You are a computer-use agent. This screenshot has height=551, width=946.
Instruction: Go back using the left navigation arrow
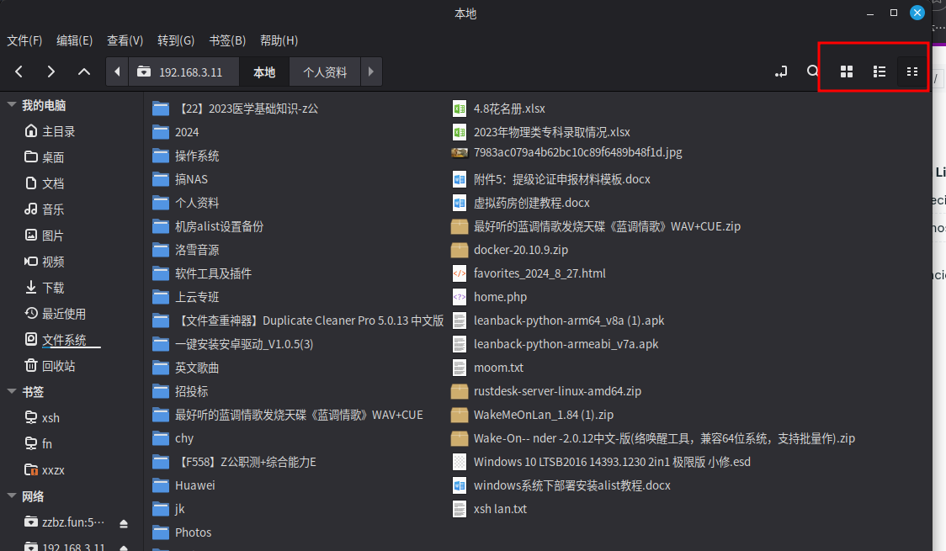(x=19, y=72)
